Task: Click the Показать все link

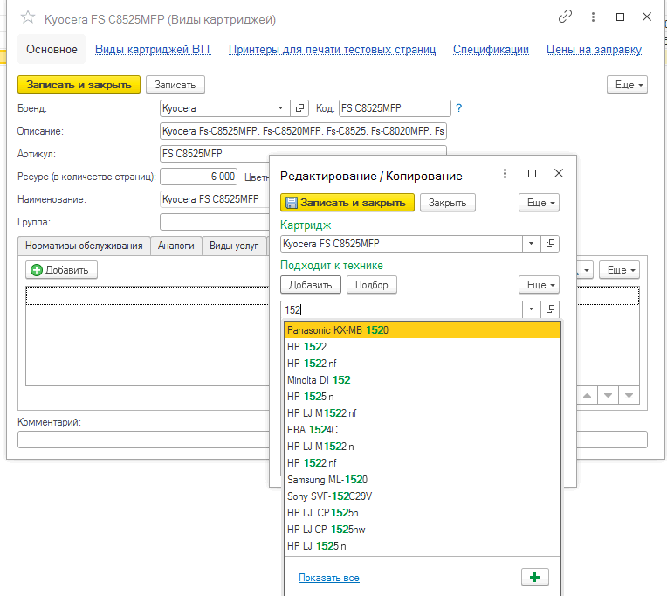Action: (329, 578)
